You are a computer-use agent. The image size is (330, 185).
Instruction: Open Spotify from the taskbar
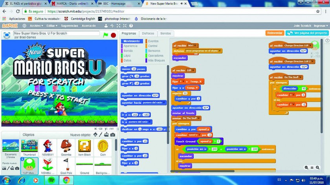51,180
